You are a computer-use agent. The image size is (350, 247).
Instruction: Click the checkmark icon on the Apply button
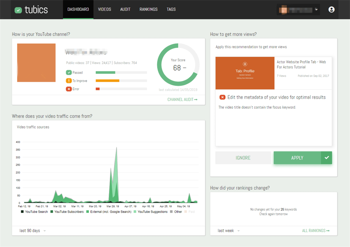point(327,158)
